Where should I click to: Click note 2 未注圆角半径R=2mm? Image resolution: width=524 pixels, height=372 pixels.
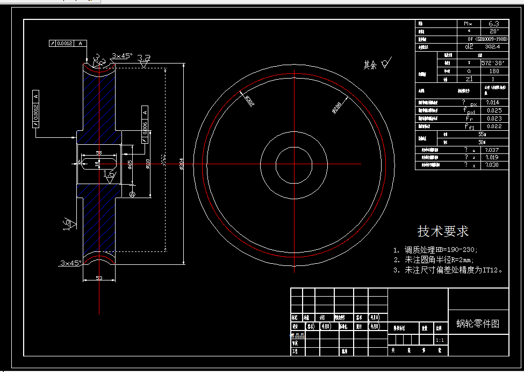pos(439,260)
